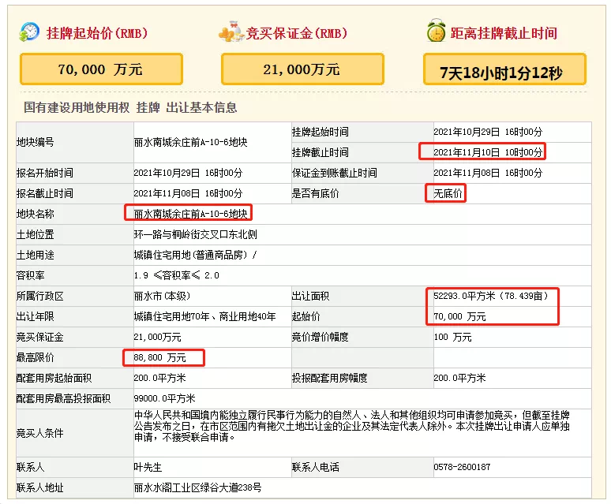Click the 出让面积 label
This screenshot has height=504, width=611.
[x=310, y=297]
